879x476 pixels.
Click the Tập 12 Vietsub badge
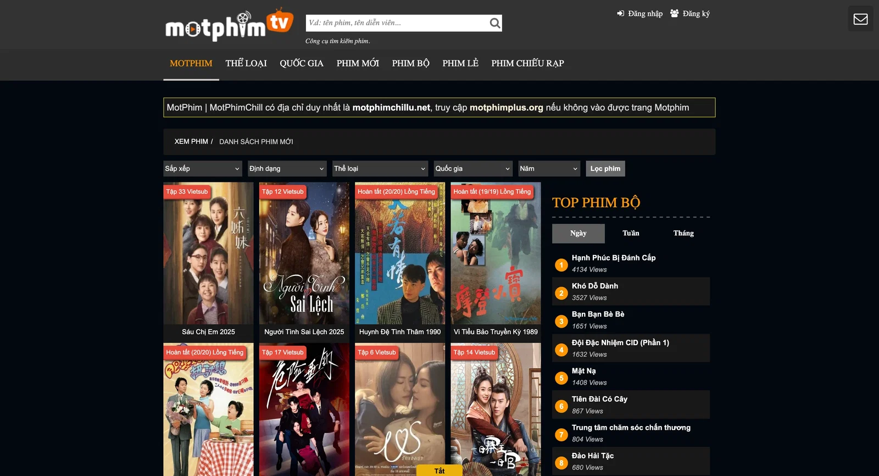point(282,192)
